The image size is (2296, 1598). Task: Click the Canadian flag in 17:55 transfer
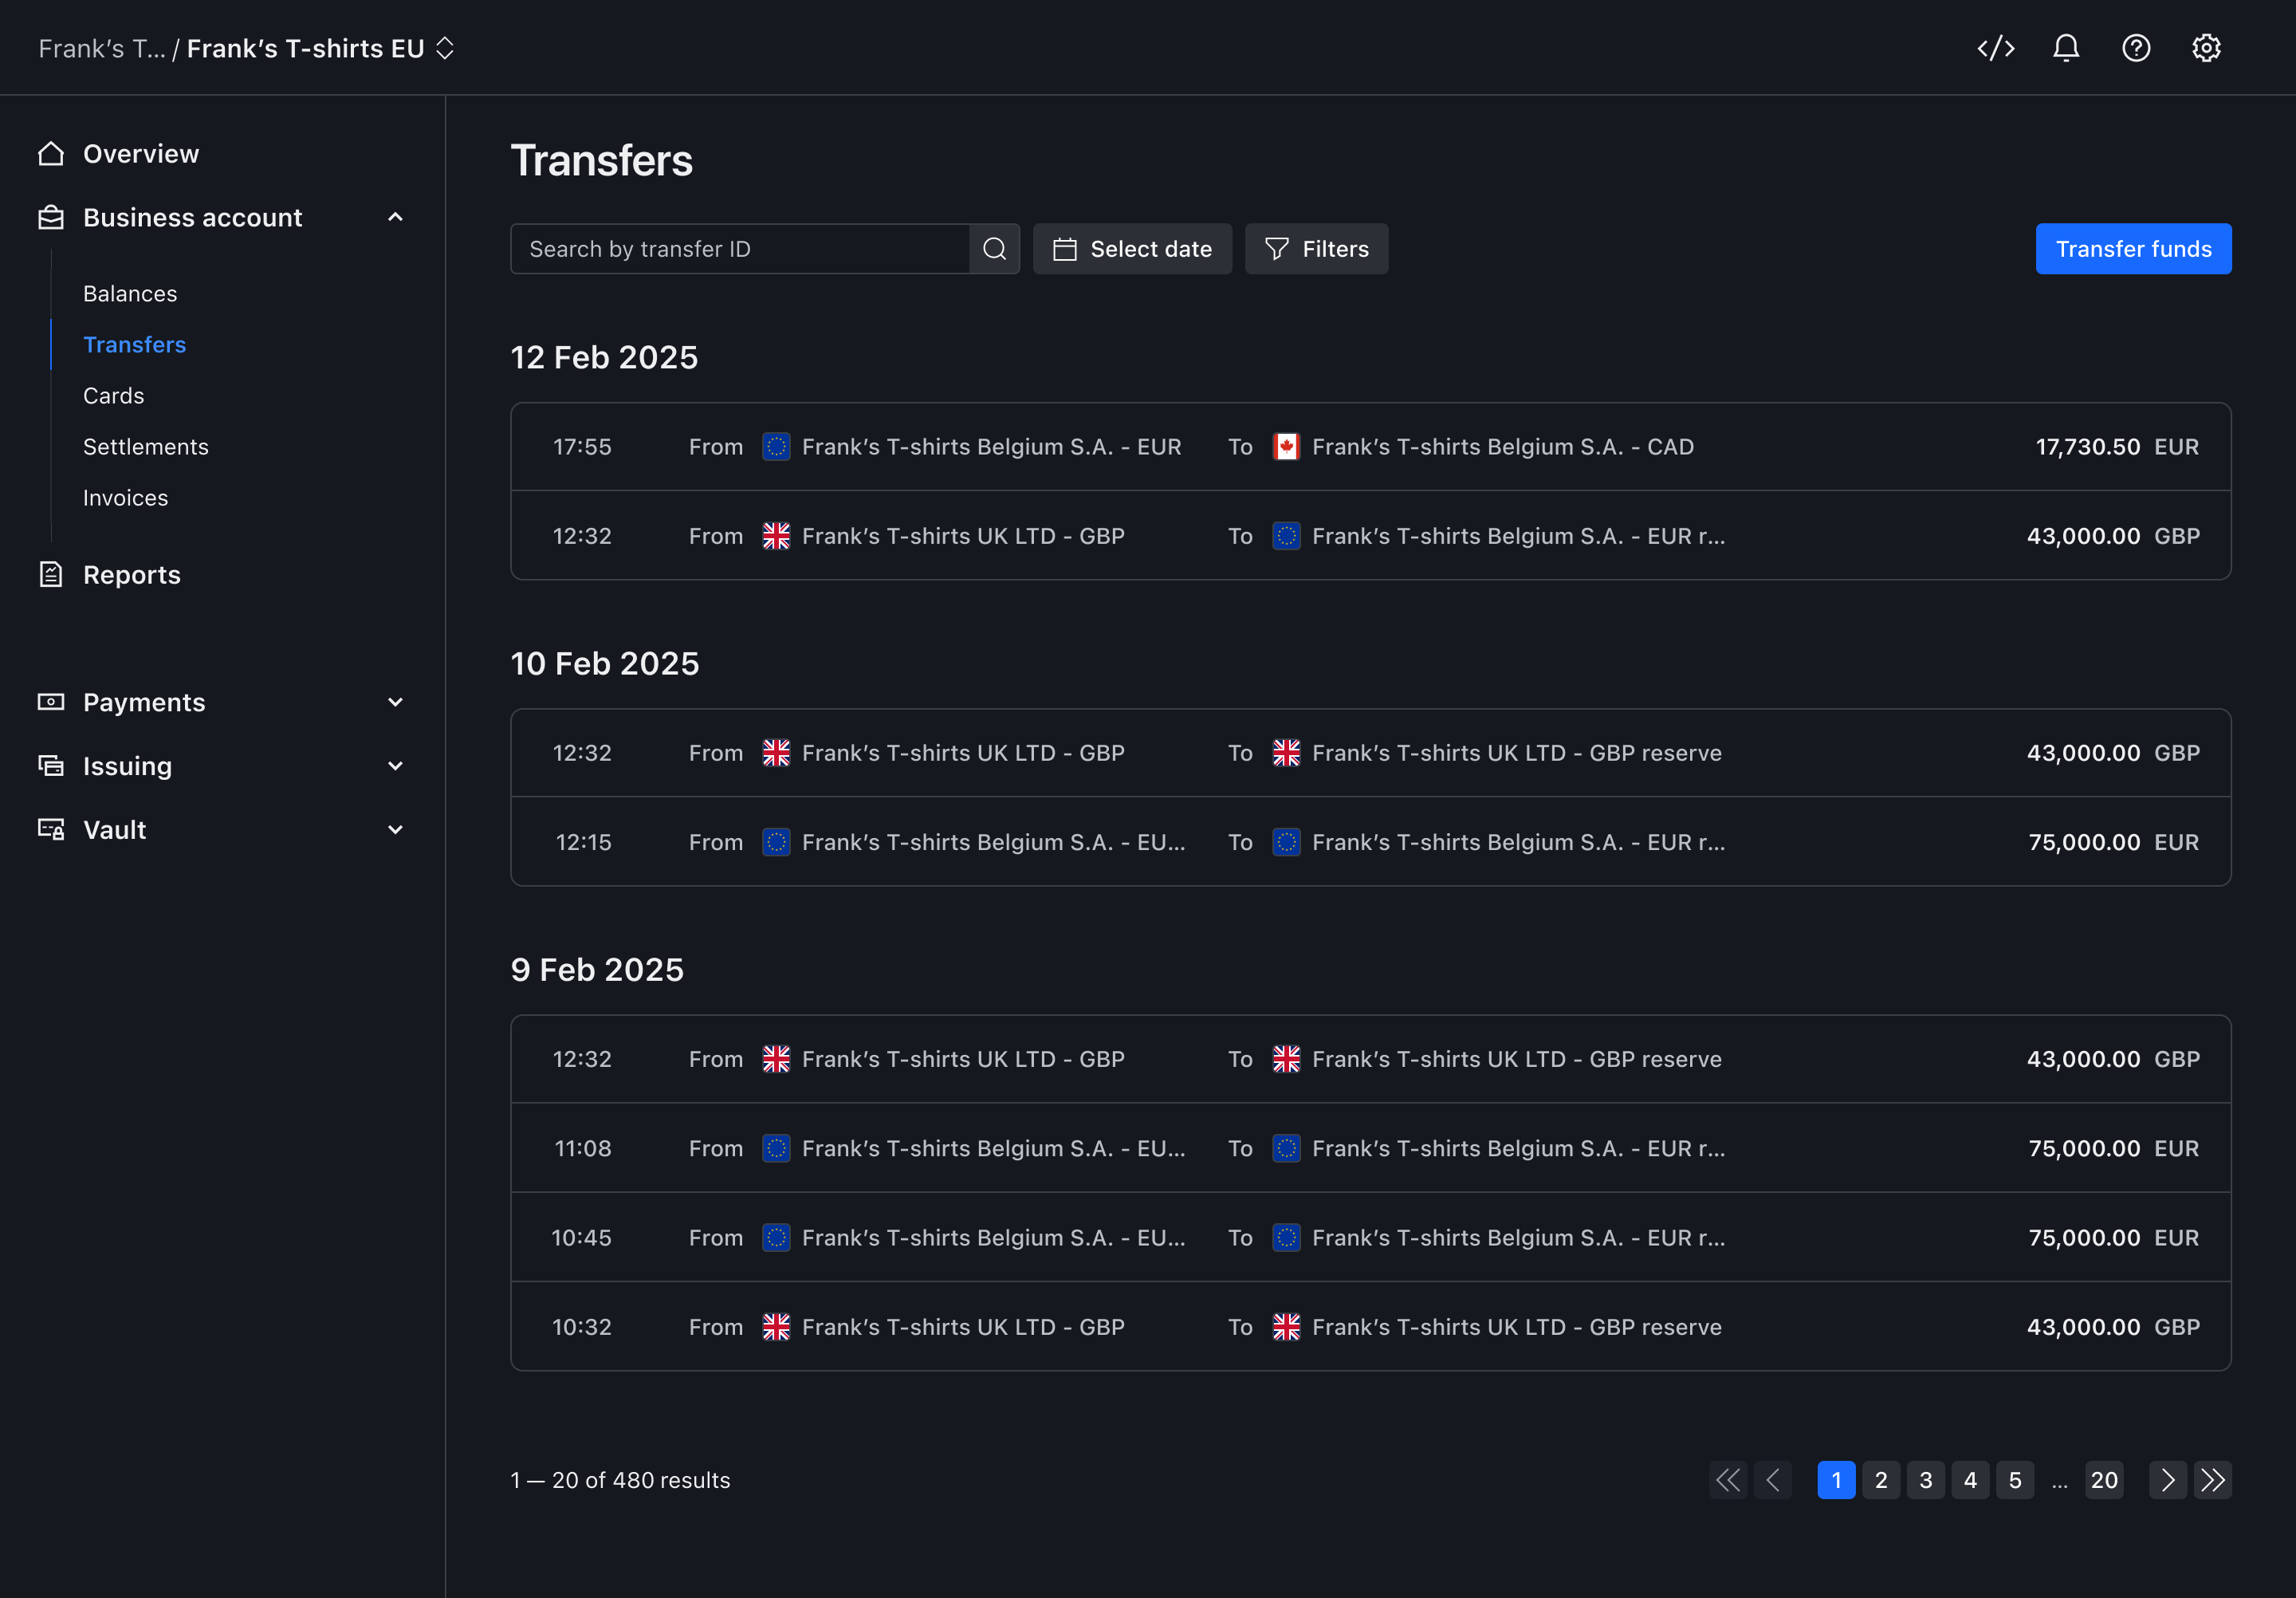click(1286, 447)
